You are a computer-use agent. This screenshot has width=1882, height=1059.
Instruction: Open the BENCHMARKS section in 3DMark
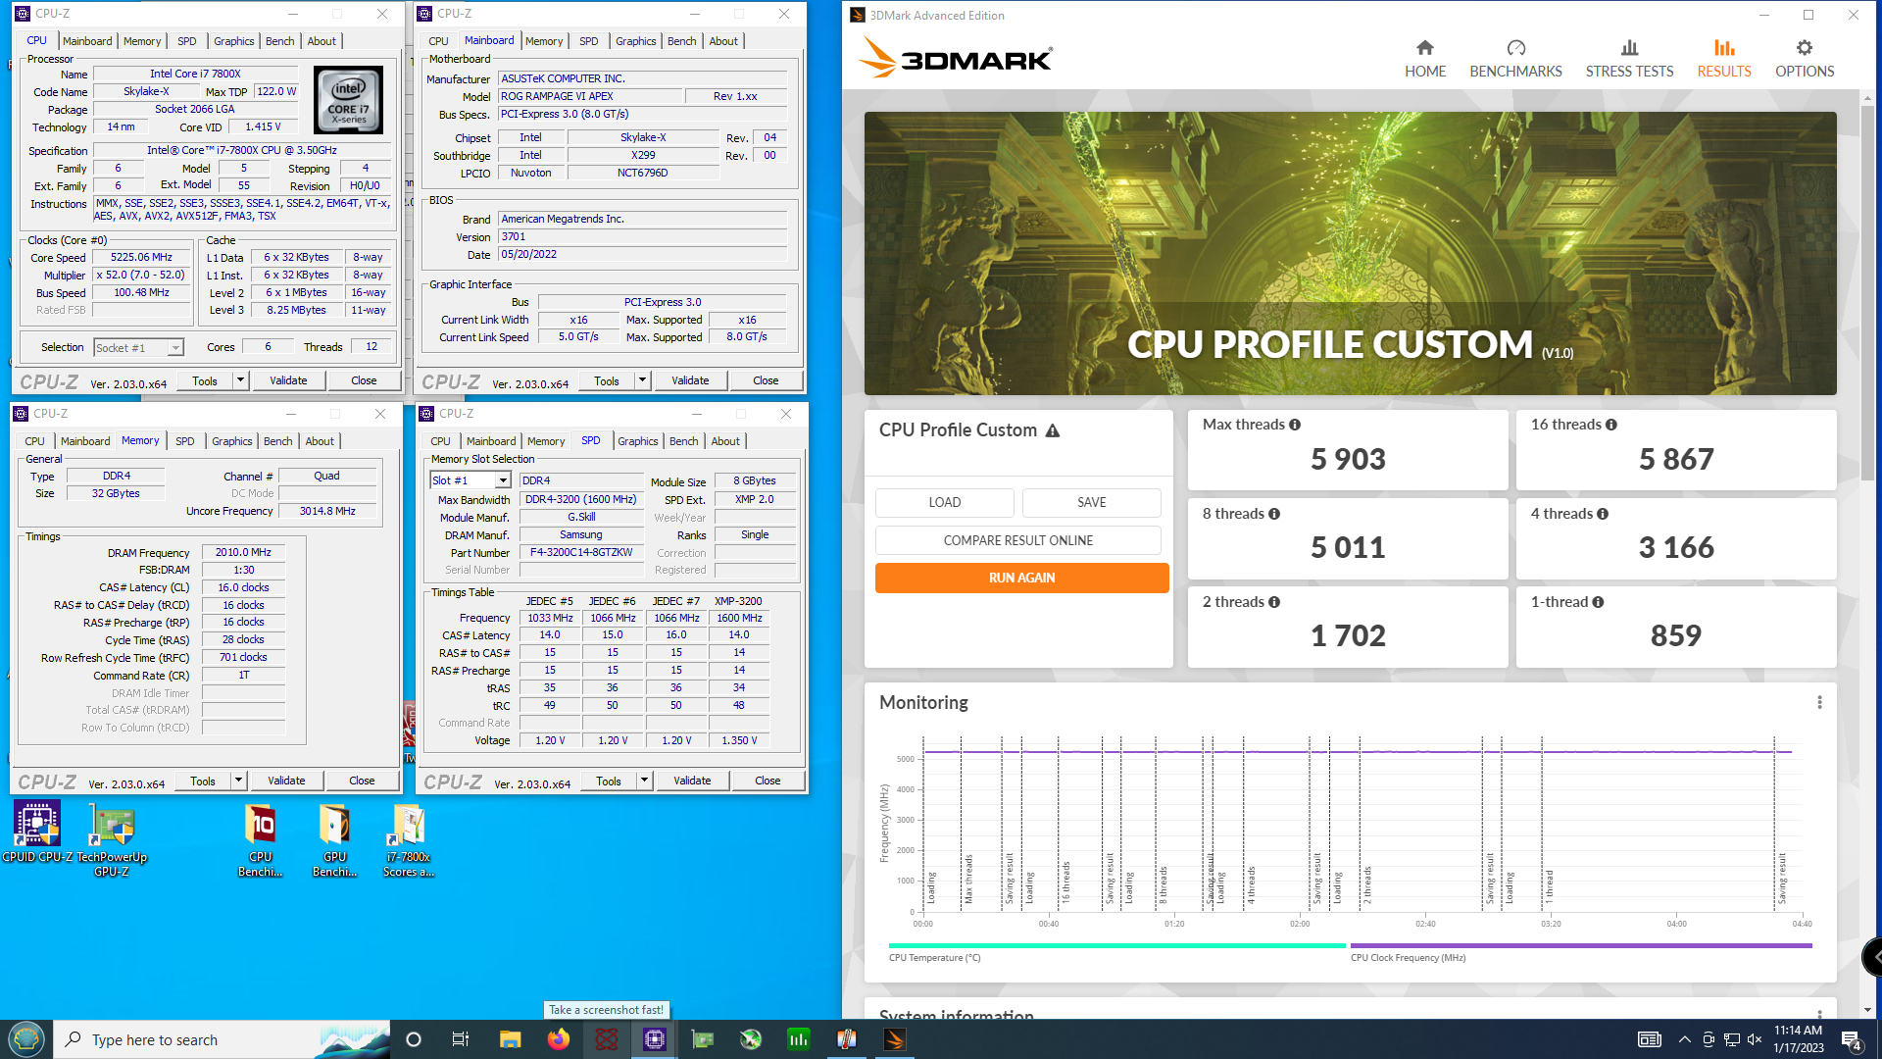[1515, 59]
